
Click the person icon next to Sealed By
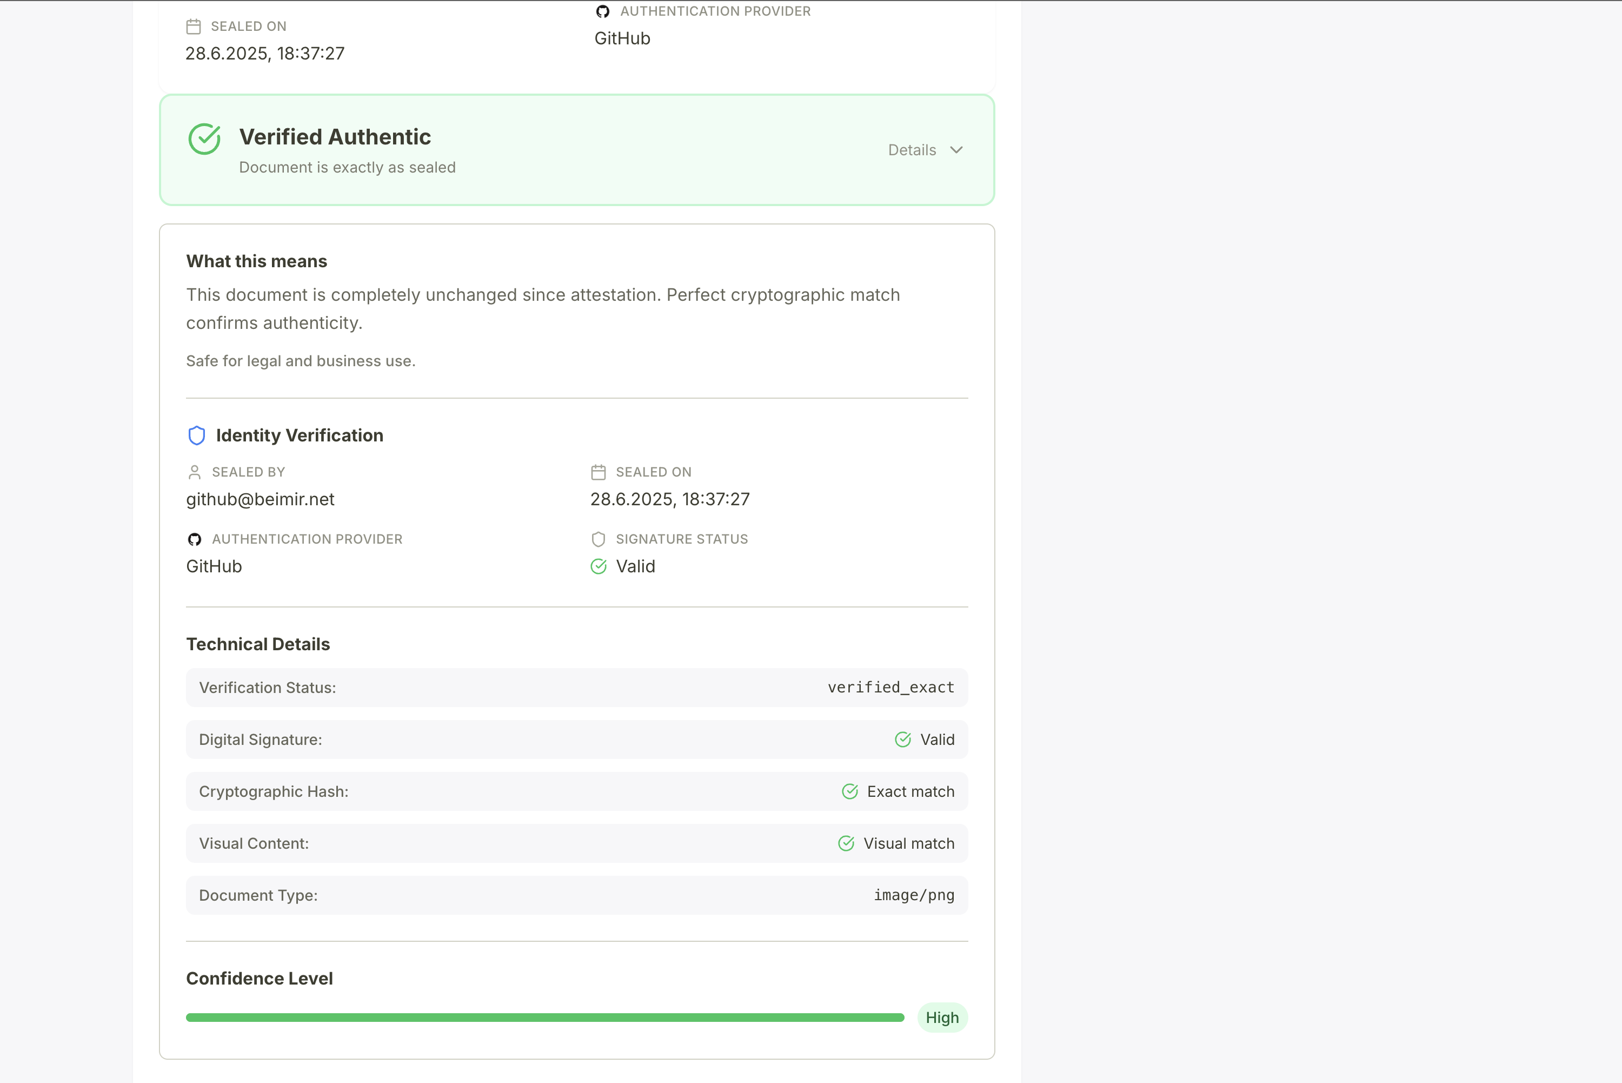pos(194,472)
